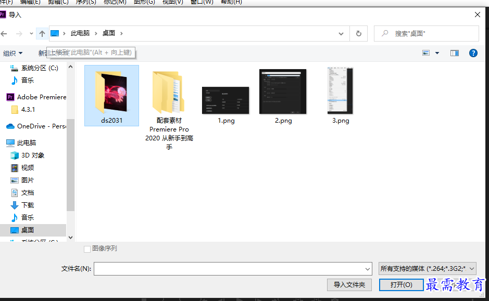
Task: Select 此电脑 in the address path
Action: (x=80, y=33)
